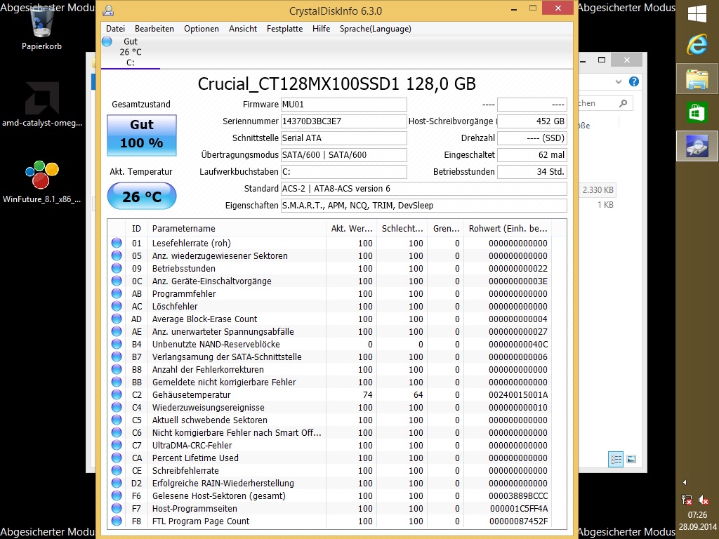
Task: Open the Optionen menu
Action: [x=202, y=28]
